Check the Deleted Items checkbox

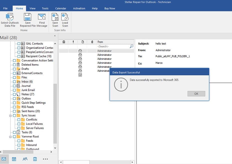(x=14, y=65)
